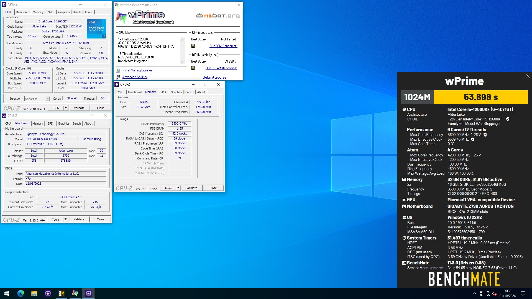Click the Intel Core i5 logo in CPU-Z
The image size is (532, 299).
(x=96, y=29)
